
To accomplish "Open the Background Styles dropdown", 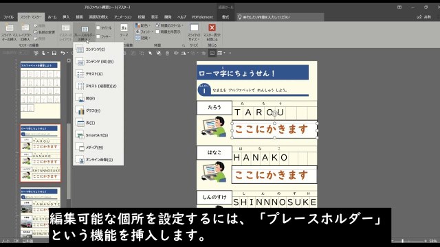I will coord(170,25).
